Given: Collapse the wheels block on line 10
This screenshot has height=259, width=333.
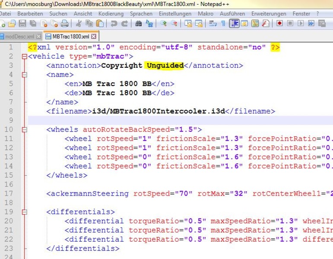Looking at the screenshot, I should point(24,129).
